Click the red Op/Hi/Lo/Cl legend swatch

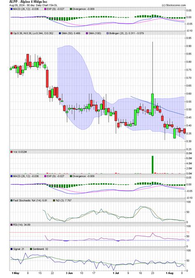[12, 33]
